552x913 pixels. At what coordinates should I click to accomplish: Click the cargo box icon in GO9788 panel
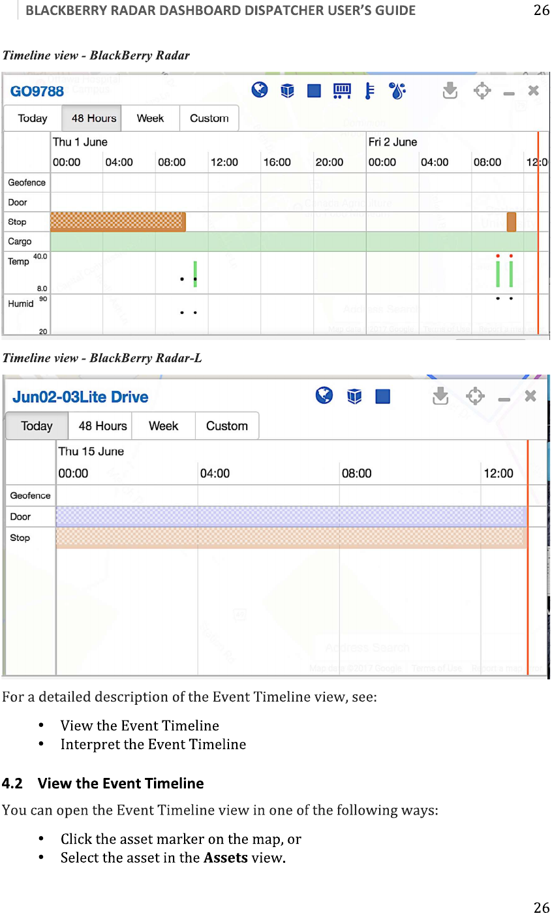click(287, 91)
